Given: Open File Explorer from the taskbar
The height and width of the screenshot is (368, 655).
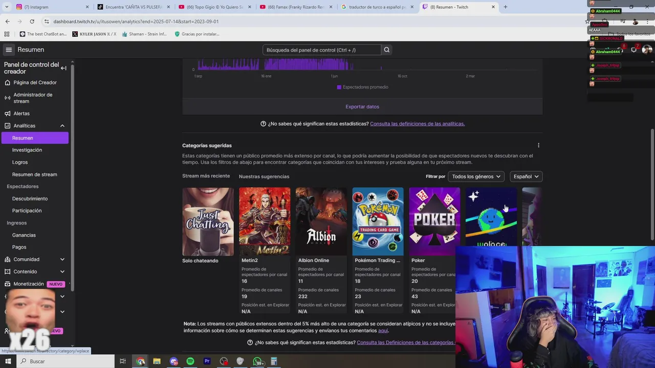Looking at the screenshot, I should coord(157,361).
